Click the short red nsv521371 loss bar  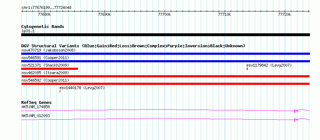(x=50, y=69)
